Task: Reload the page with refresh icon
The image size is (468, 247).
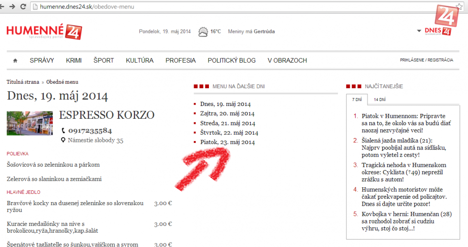Action: [24, 7]
